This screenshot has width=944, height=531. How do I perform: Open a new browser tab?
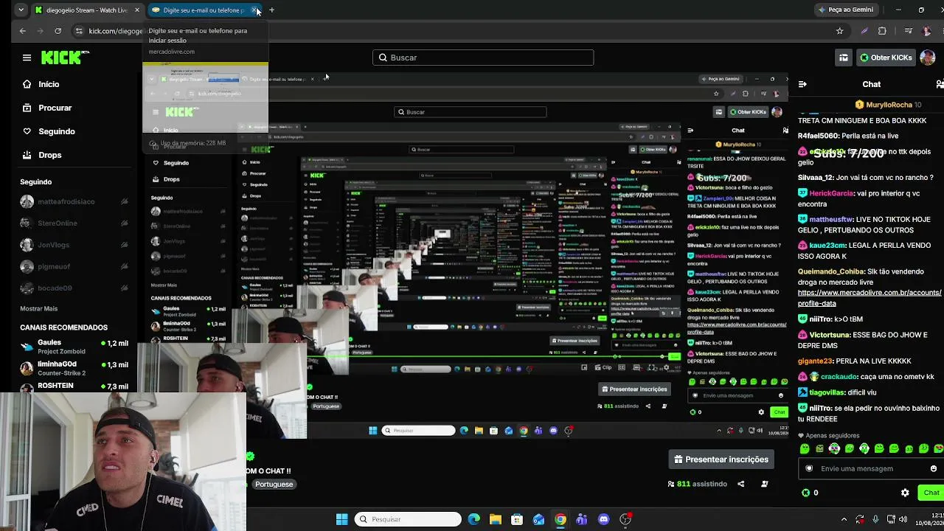(271, 10)
